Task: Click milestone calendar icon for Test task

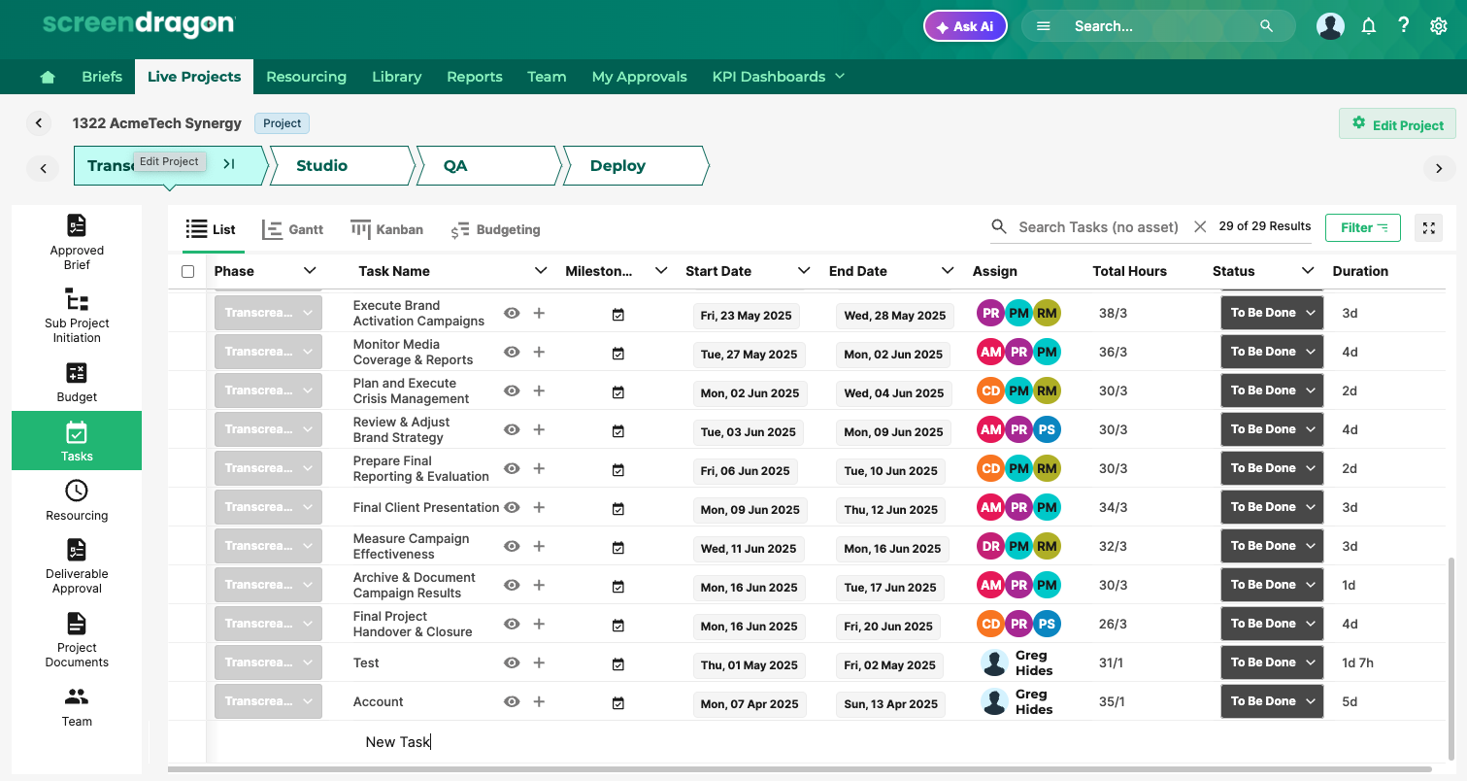Action: pos(618,664)
